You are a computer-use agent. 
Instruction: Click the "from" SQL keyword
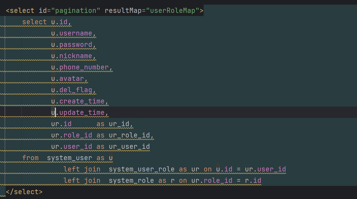[x=30, y=158]
